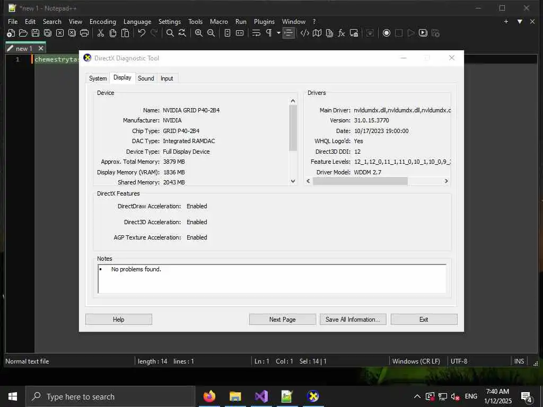Open Find with the magnifier icon
The width and height of the screenshot is (543, 407).
170,33
